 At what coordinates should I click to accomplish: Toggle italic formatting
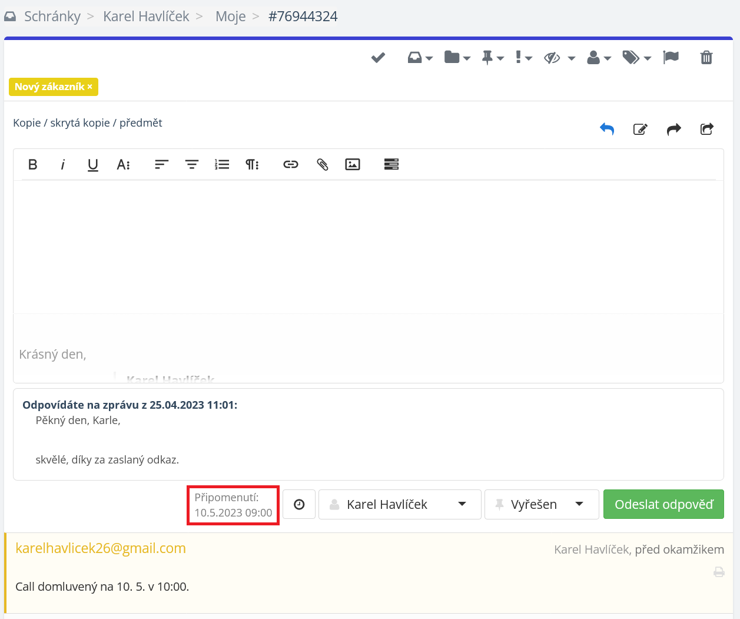pyautogui.click(x=62, y=164)
